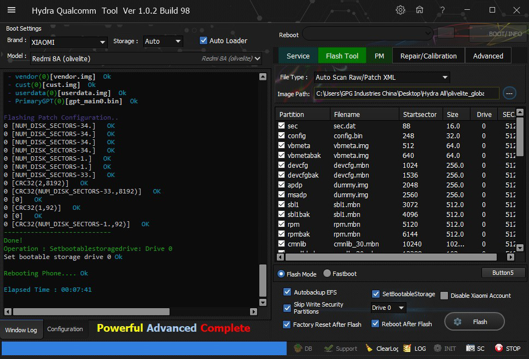
Task: Open the Drive 0 dropdown
Action: pos(388,308)
